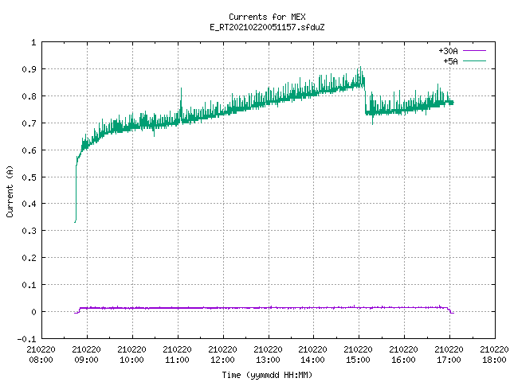Click the +5A legend label
The width and height of the screenshot is (510, 382).
point(450,61)
